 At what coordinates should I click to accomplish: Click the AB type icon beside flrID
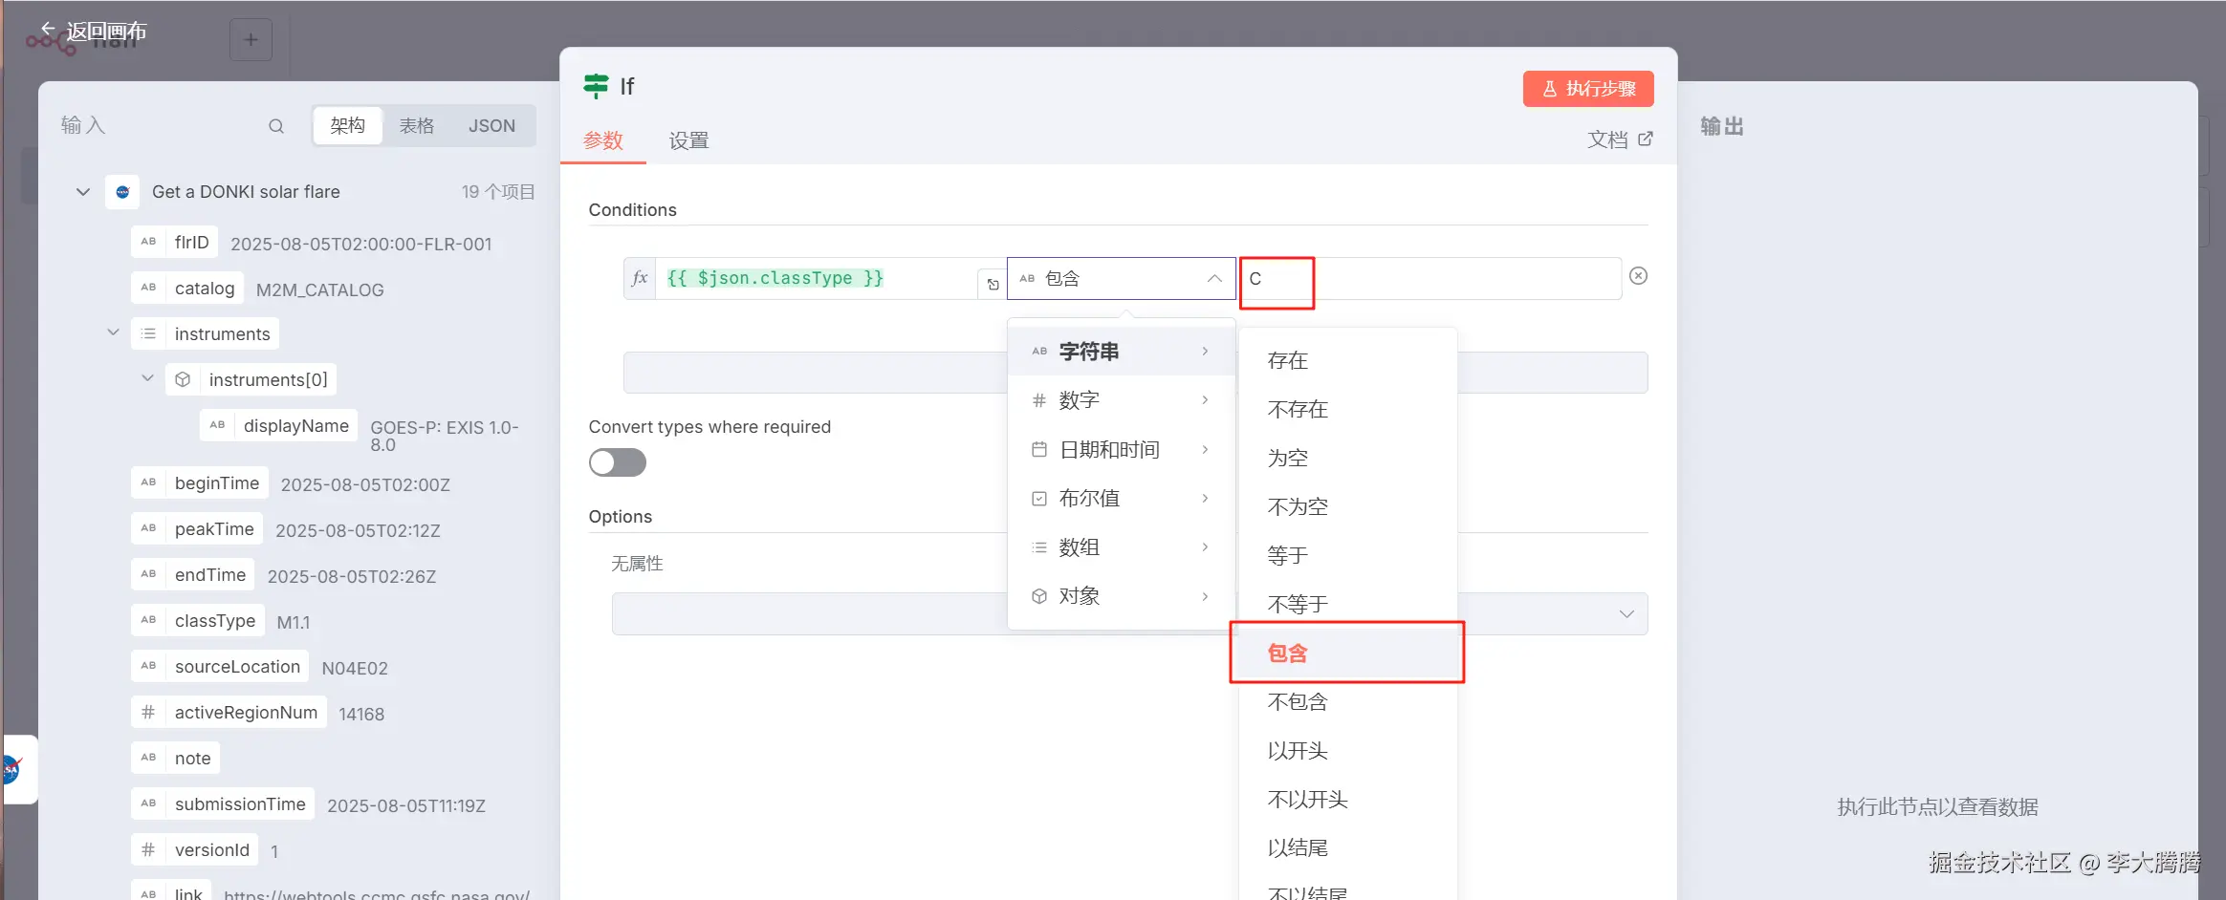click(148, 242)
